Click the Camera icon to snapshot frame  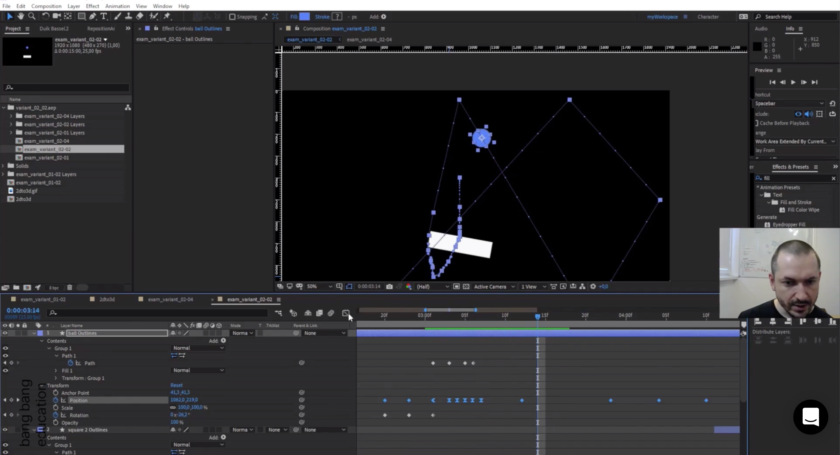[x=389, y=286]
